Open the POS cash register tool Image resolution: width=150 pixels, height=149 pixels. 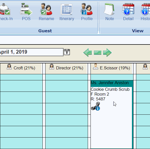coord(26,9)
